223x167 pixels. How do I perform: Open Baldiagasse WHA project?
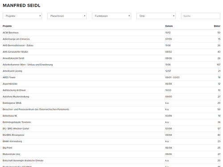(x=12, y=103)
